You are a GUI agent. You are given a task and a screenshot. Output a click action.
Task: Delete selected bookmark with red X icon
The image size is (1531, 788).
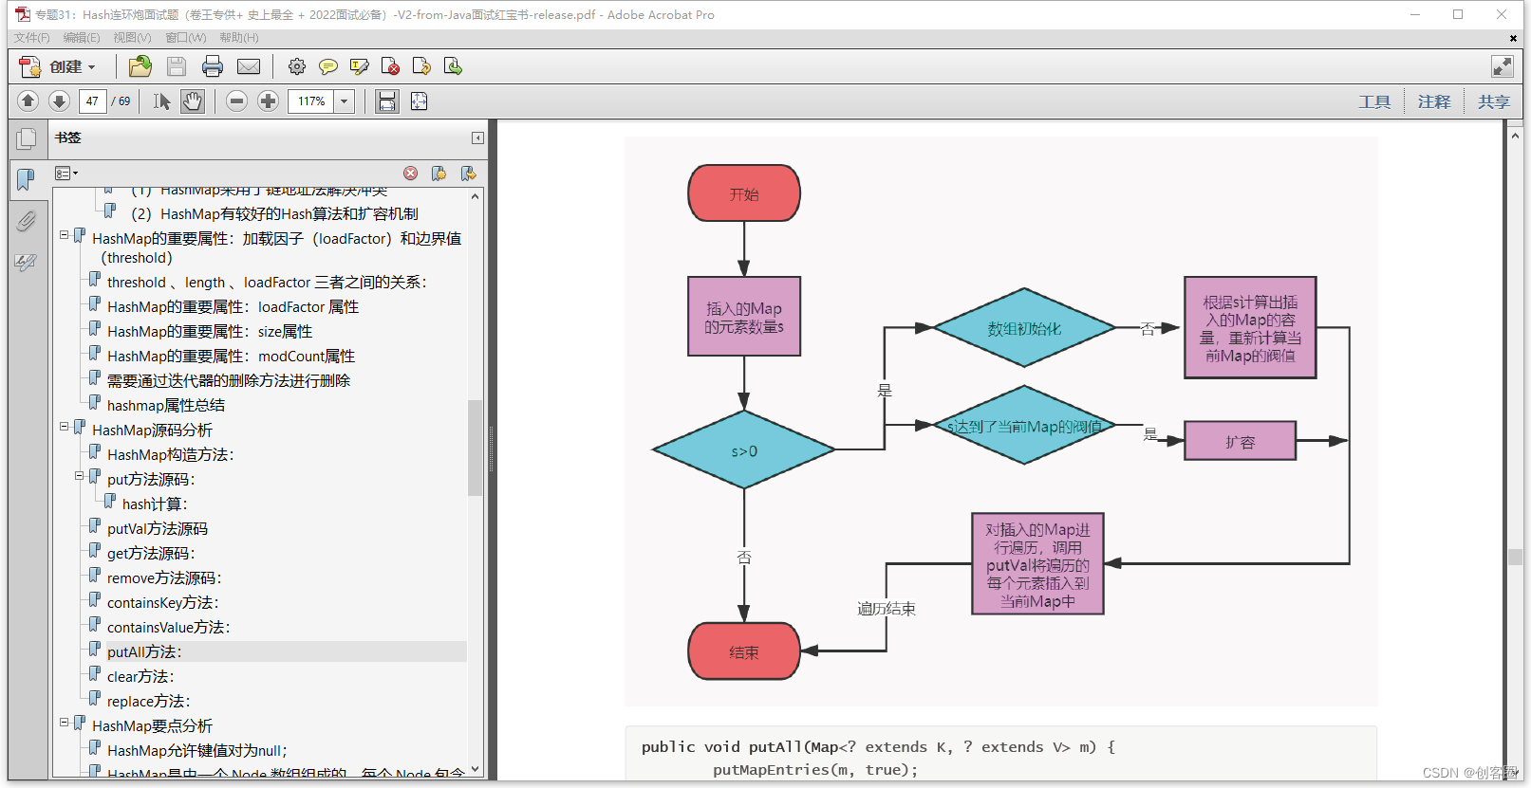(x=410, y=174)
